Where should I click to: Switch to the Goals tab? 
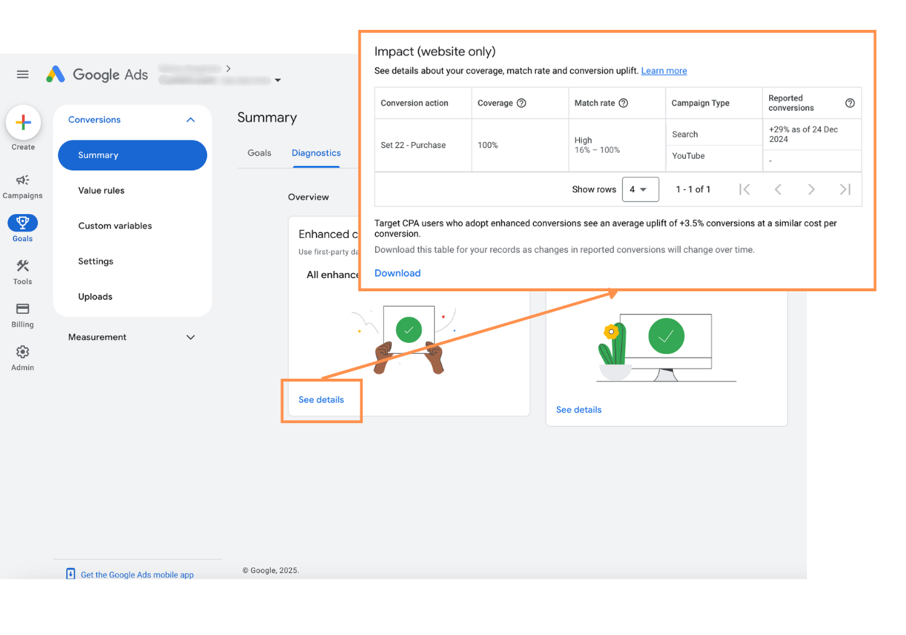click(259, 153)
